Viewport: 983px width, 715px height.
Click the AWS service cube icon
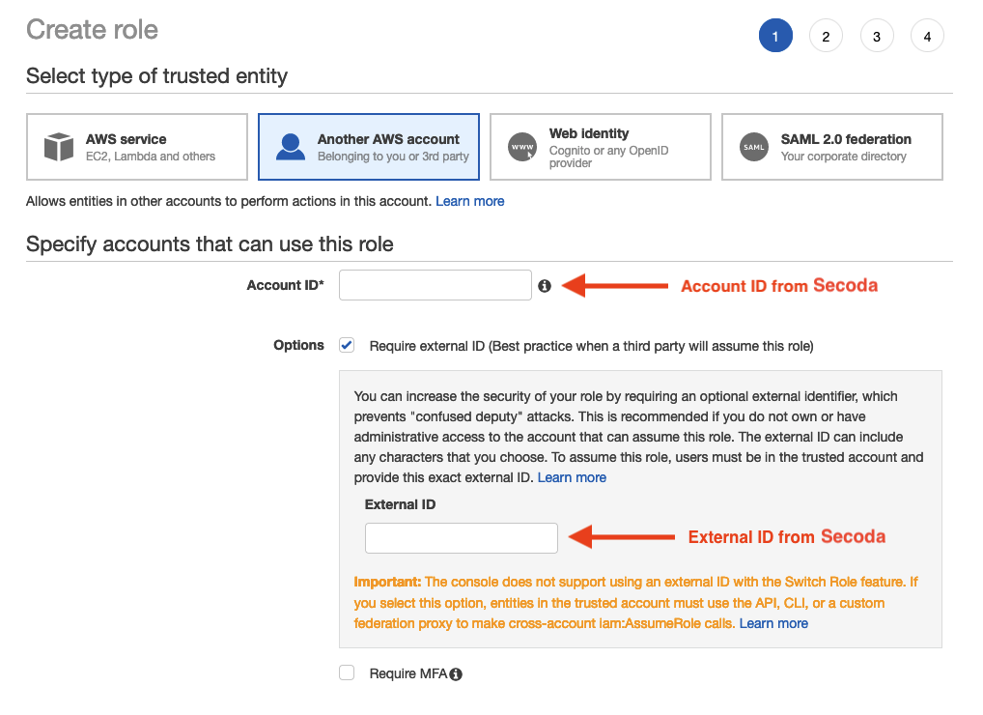point(59,147)
